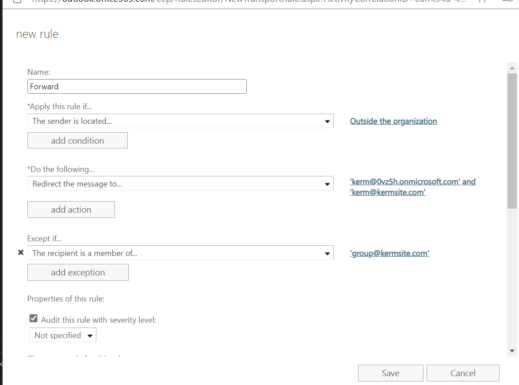Edit the redirect recipients kerm@0vz5h.onmicrosoft.com link
Viewport: 519px width, 385px height.
tap(412, 182)
